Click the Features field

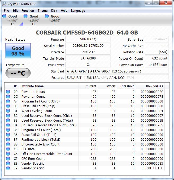(x=117, y=78)
